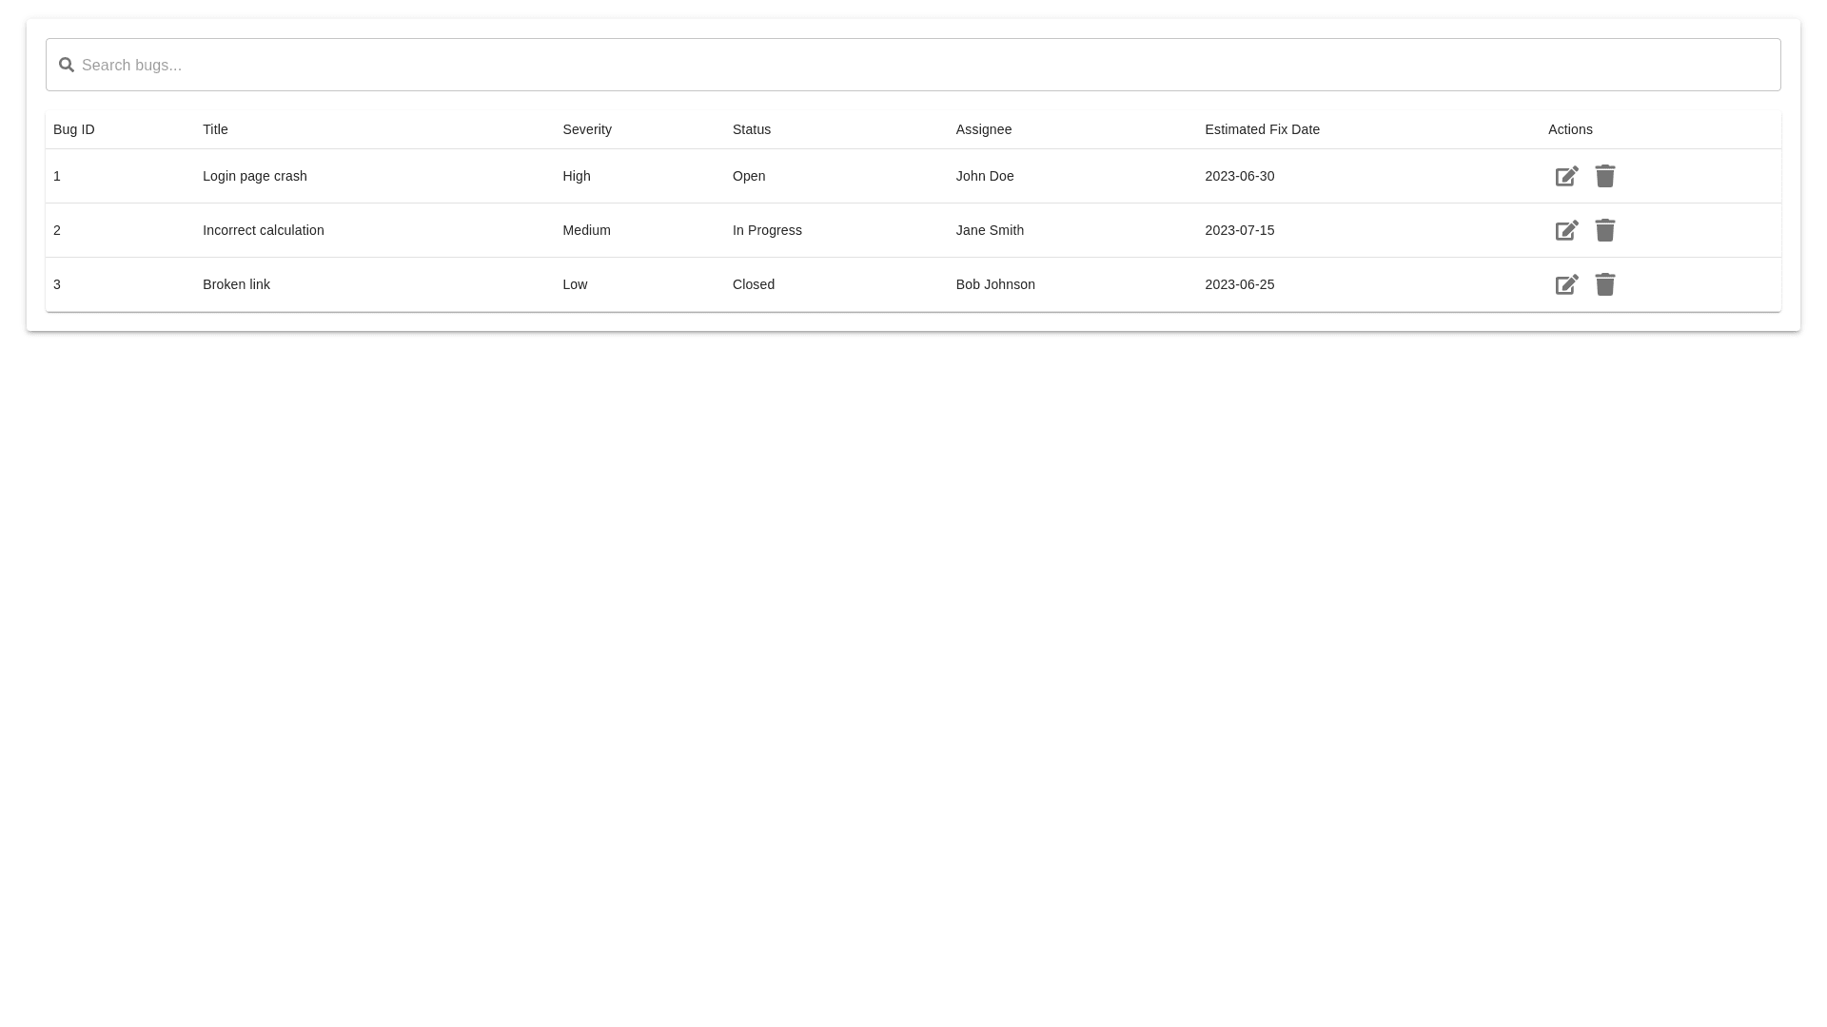Image resolution: width=1827 pixels, height=1027 pixels.
Task: Click the search magnifier icon
Action: coord(67,65)
